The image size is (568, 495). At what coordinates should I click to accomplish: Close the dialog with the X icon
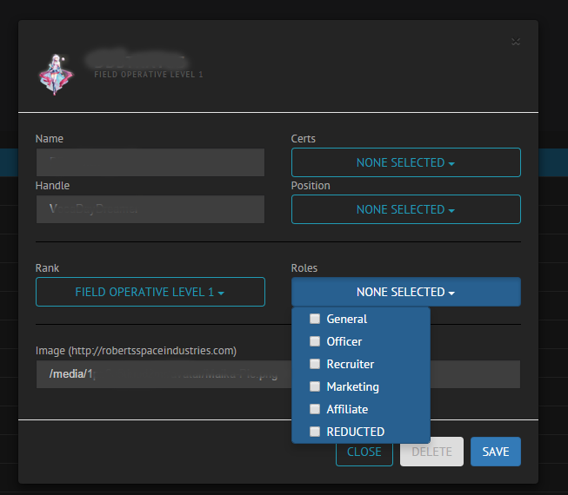(x=516, y=41)
